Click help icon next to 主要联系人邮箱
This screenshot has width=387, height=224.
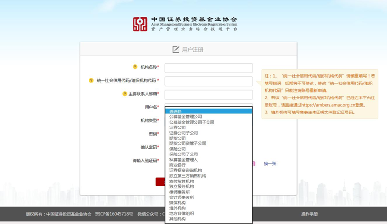pyautogui.click(x=124, y=94)
